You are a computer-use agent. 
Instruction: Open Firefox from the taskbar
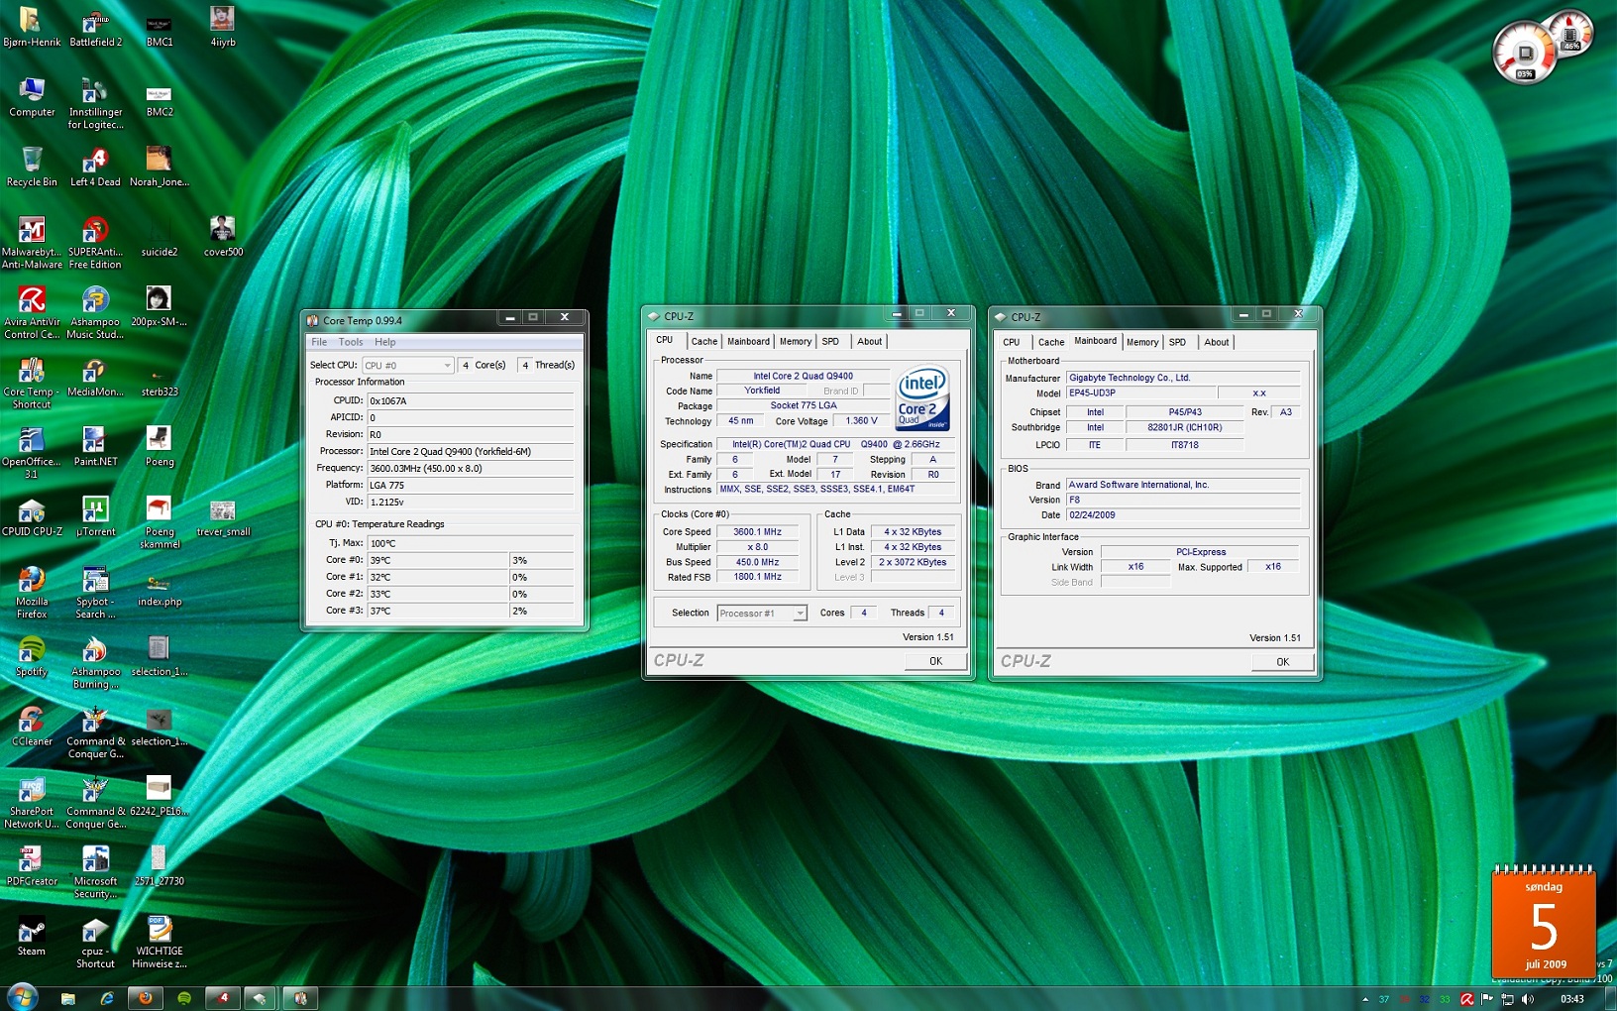coord(145,998)
